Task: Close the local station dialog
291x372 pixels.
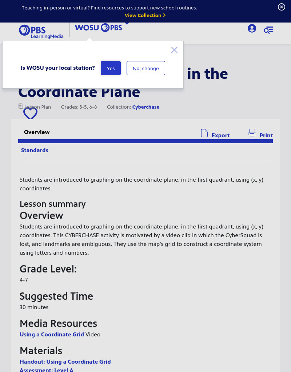Action: coord(174,50)
